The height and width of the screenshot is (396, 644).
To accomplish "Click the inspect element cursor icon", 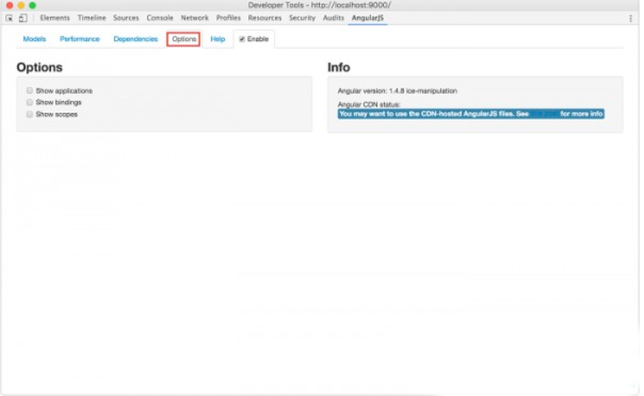I will (10, 18).
